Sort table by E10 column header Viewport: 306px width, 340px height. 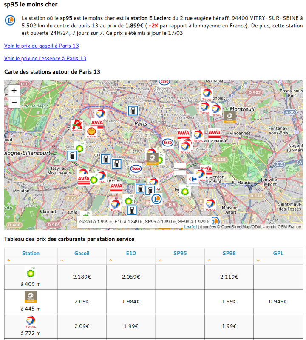[131, 253]
